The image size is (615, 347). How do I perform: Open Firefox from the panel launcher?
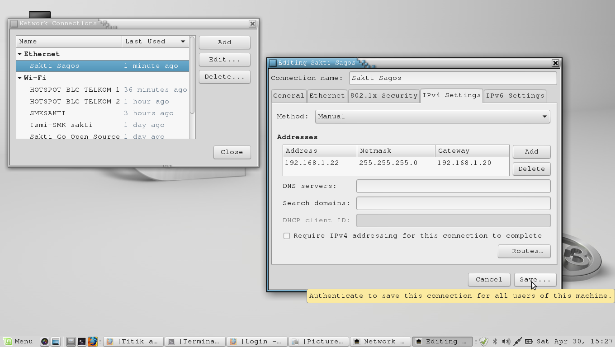(93, 341)
